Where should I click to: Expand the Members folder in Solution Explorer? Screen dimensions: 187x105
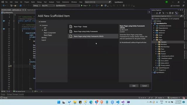tap(156, 44)
